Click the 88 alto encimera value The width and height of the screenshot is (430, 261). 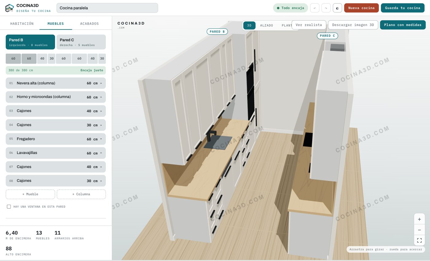pyautogui.click(x=9, y=249)
